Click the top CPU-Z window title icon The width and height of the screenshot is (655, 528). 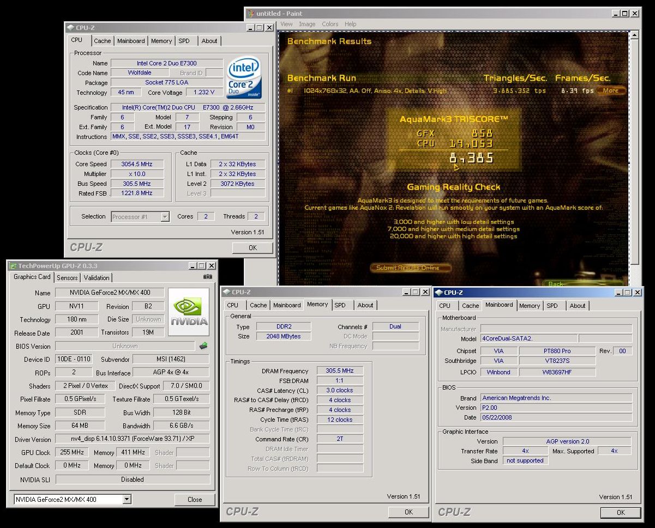70,28
